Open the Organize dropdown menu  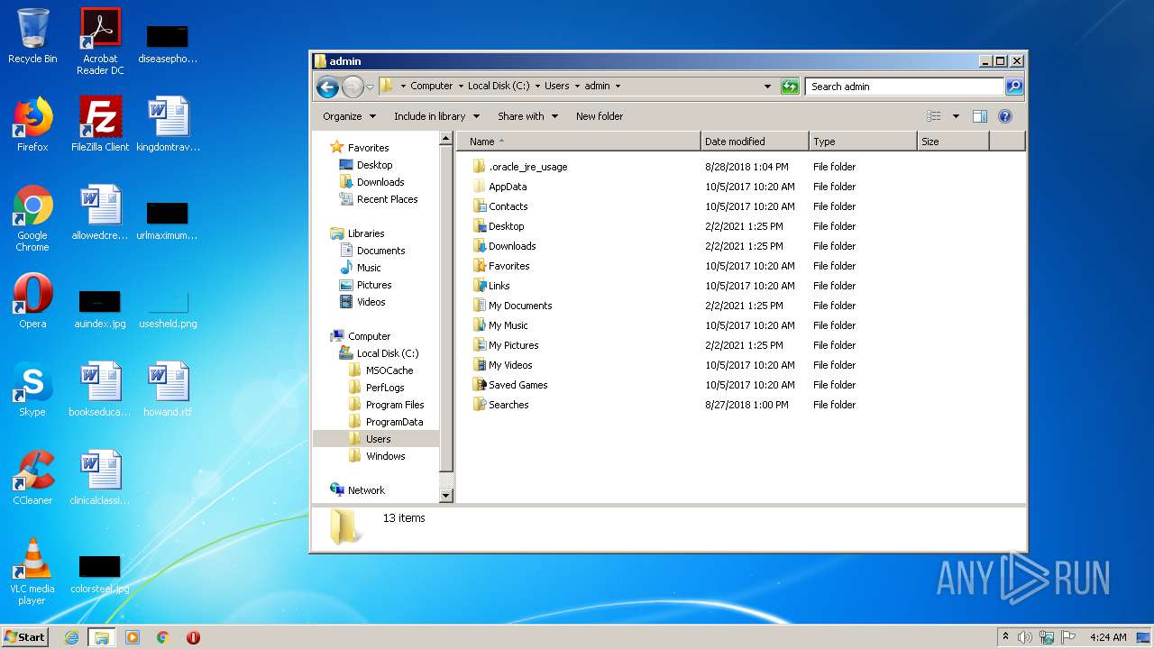click(348, 116)
